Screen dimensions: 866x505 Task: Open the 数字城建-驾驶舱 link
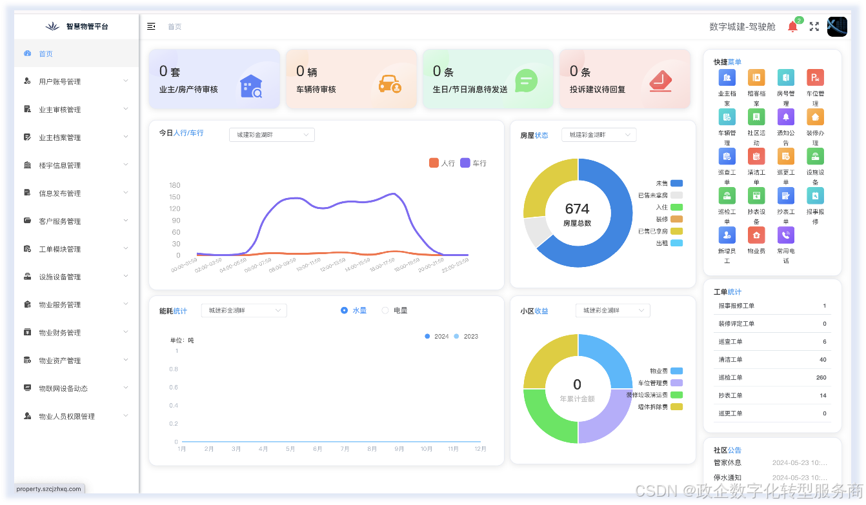pyautogui.click(x=742, y=26)
